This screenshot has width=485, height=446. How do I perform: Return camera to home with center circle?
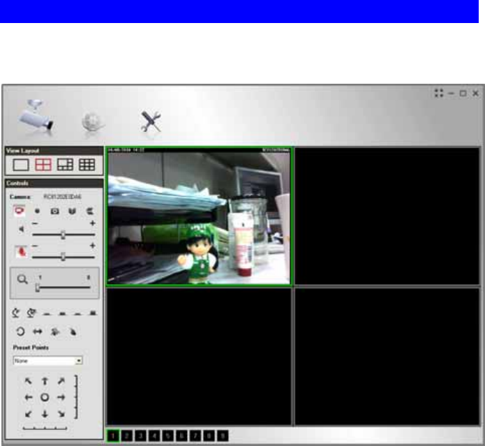click(x=45, y=397)
